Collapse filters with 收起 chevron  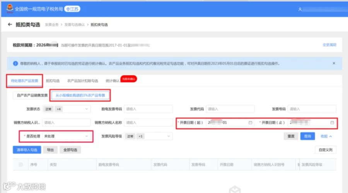pos(326,136)
